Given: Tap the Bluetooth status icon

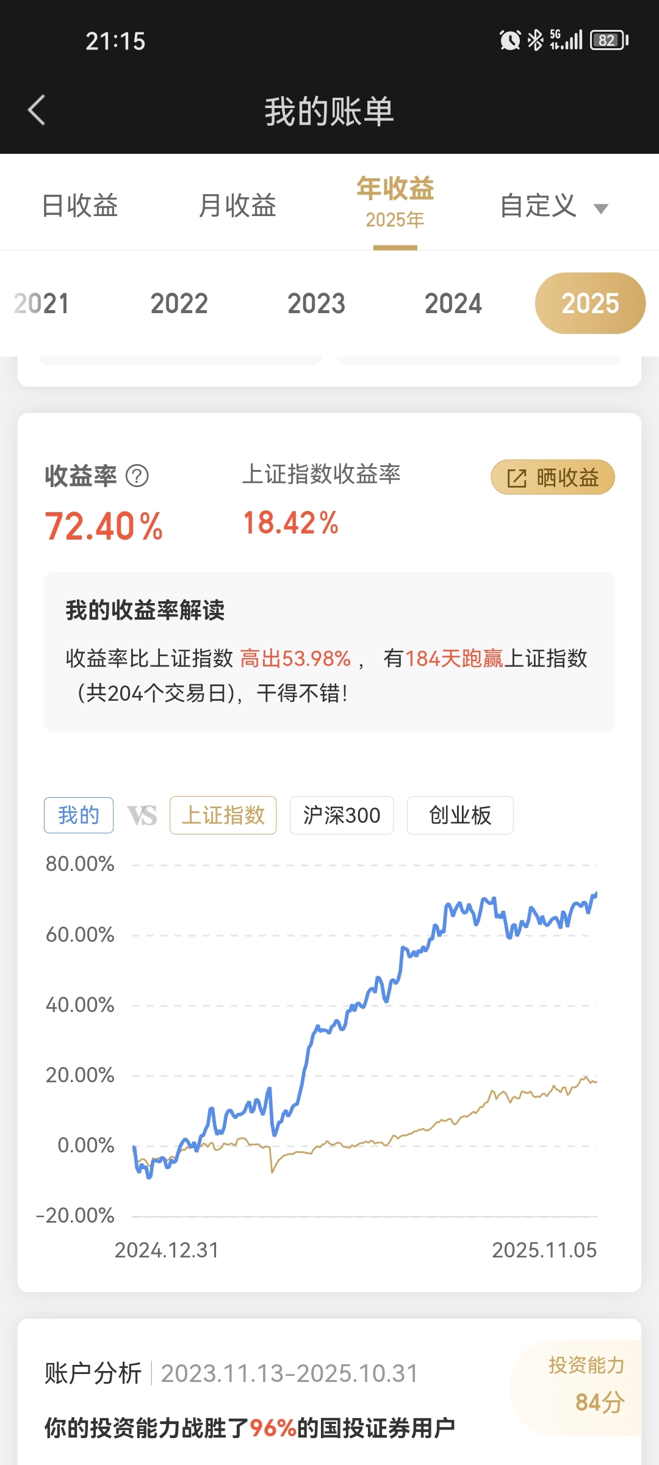Looking at the screenshot, I should pyautogui.click(x=535, y=40).
